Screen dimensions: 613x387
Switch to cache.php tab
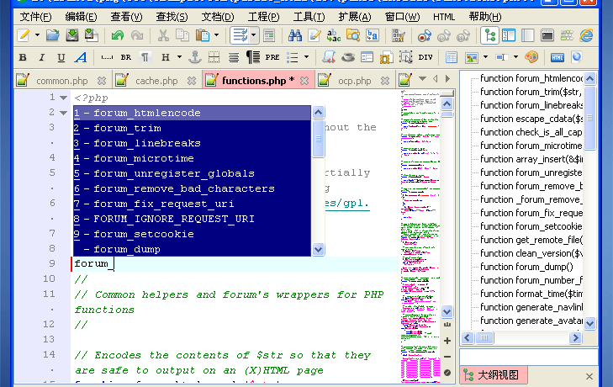click(156, 81)
